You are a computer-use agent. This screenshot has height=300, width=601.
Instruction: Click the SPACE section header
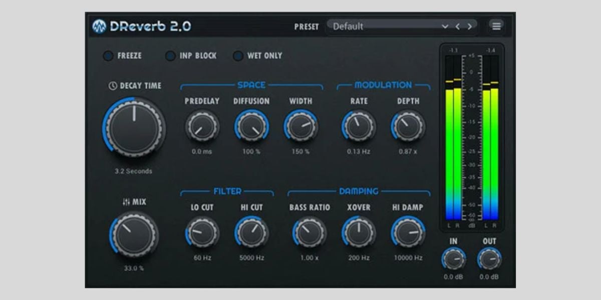(251, 85)
